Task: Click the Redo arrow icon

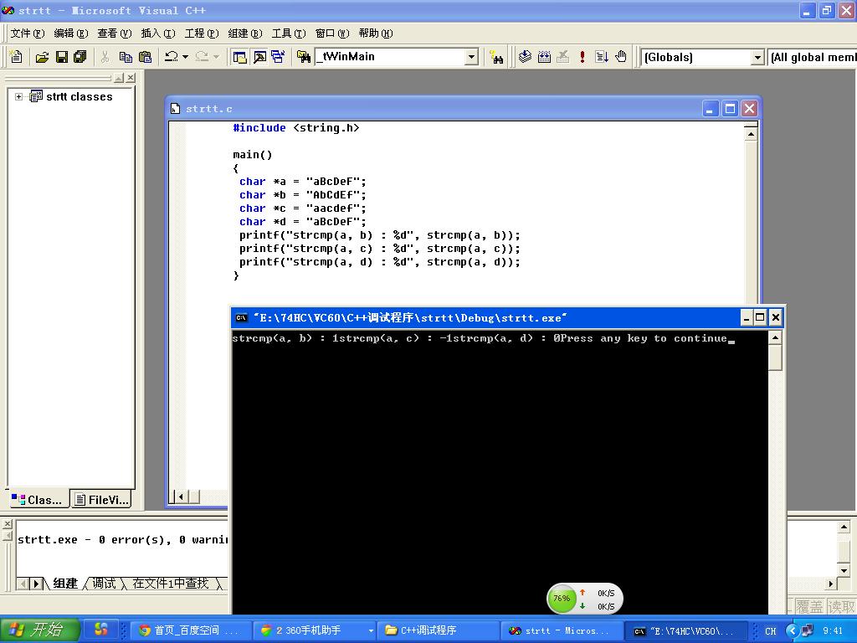Action: pos(202,56)
